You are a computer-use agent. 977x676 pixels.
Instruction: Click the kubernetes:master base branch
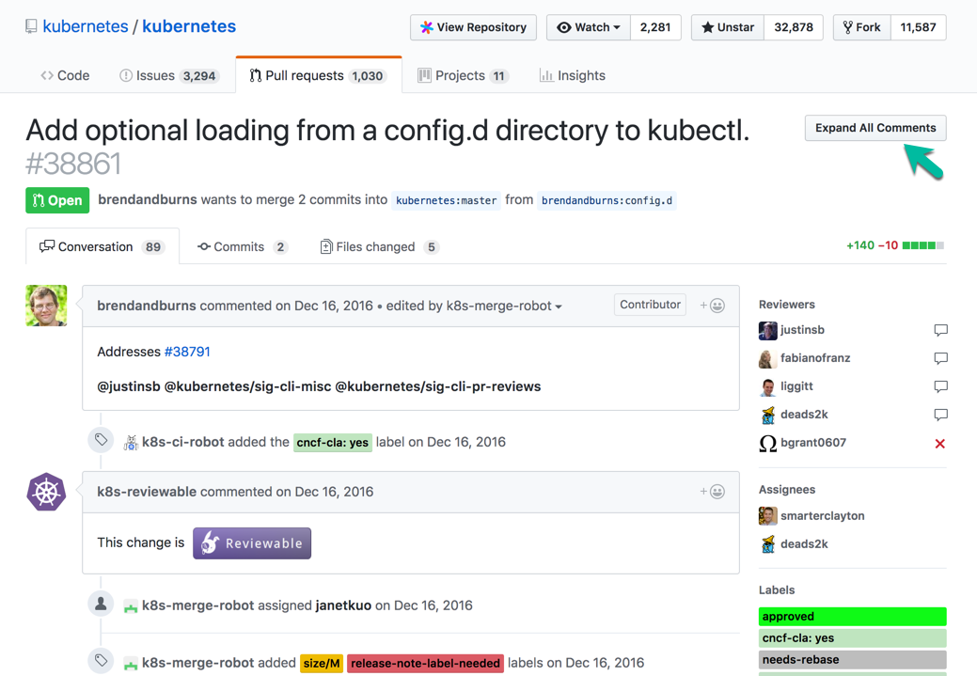tap(446, 200)
